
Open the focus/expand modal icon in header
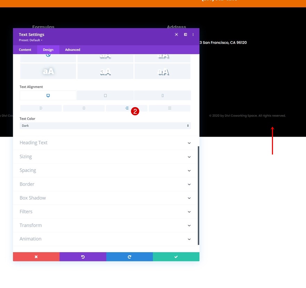tap(176, 34)
